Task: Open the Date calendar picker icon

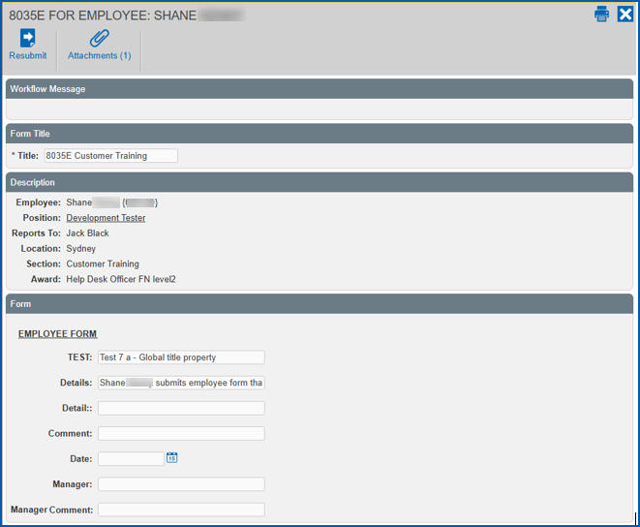Action: tap(171, 457)
